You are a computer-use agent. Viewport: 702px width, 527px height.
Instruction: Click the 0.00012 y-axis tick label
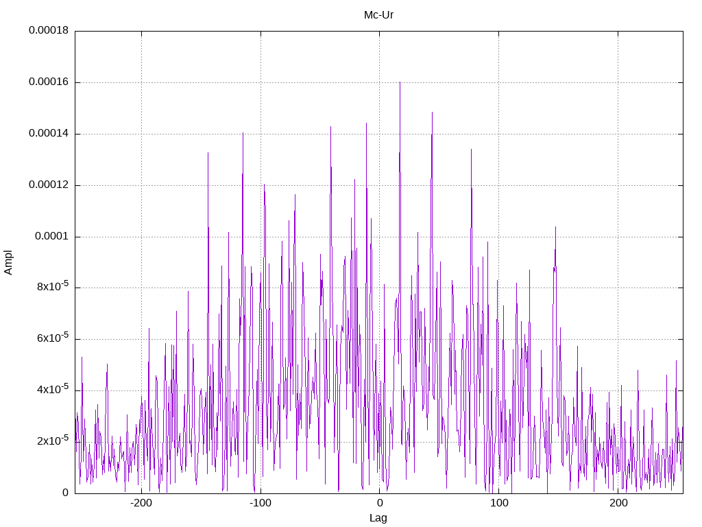[x=49, y=185]
